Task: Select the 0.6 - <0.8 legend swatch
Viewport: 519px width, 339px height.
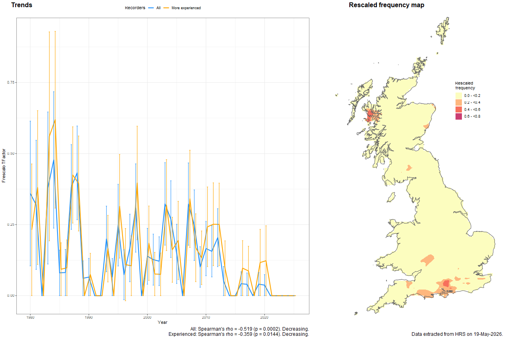Action: (459, 116)
